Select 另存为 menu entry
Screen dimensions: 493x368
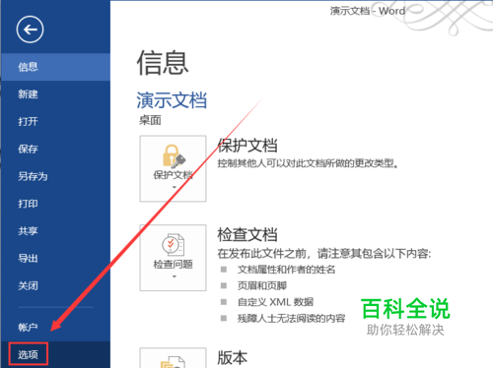click(x=55, y=176)
